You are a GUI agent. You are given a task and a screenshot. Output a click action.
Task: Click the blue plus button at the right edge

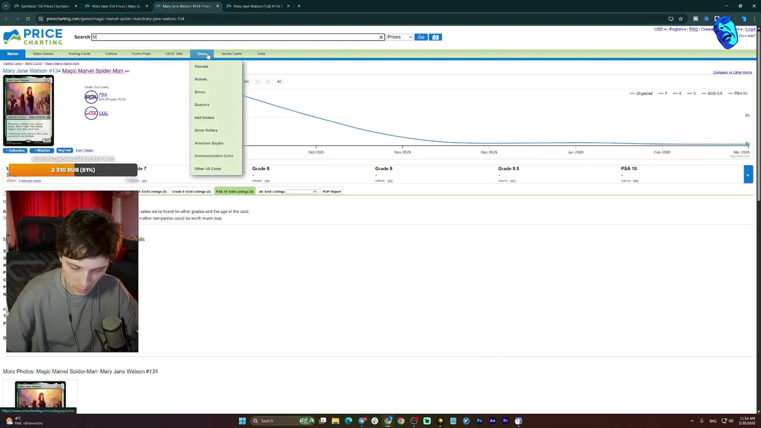pos(748,174)
